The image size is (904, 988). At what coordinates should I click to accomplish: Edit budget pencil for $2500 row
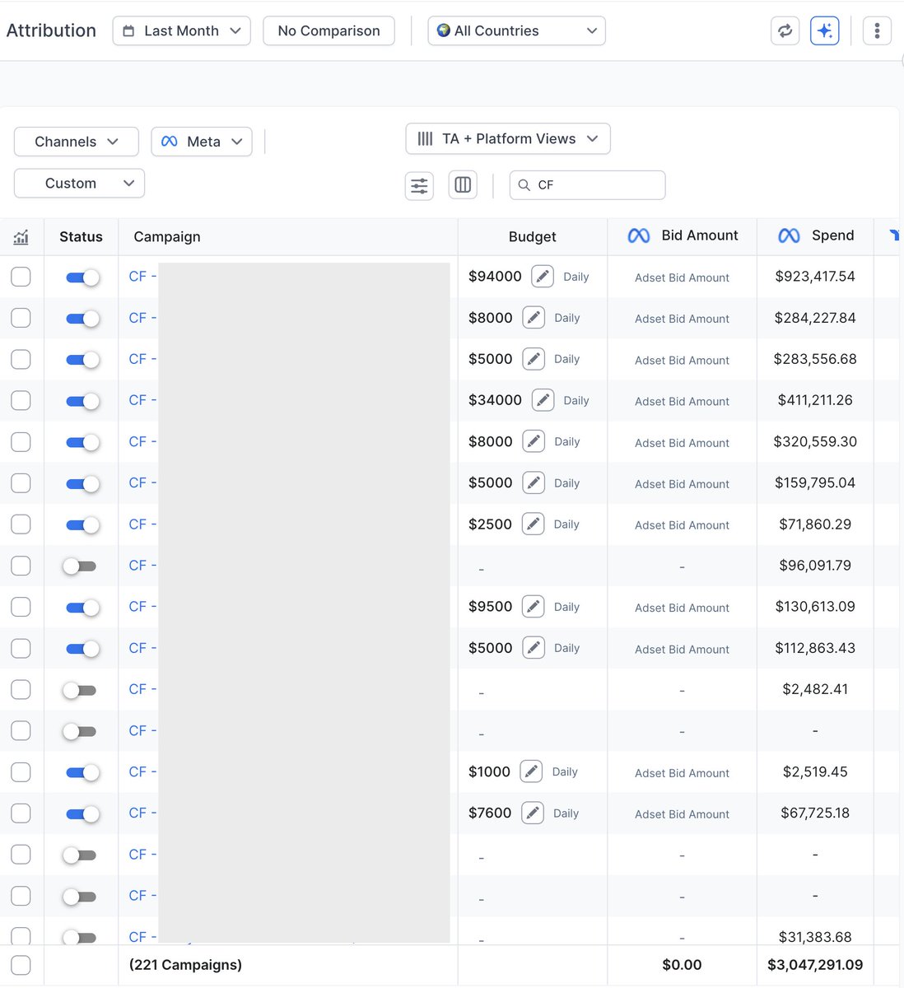coord(533,524)
